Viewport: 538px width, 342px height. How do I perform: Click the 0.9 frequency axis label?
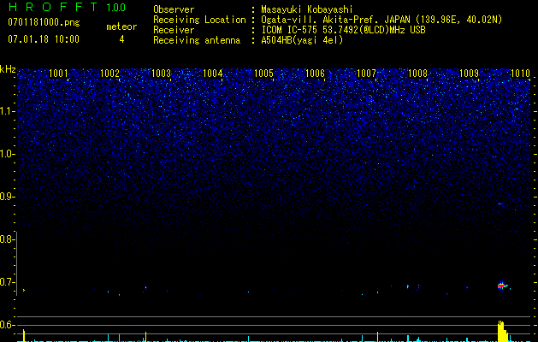(x=7, y=197)
